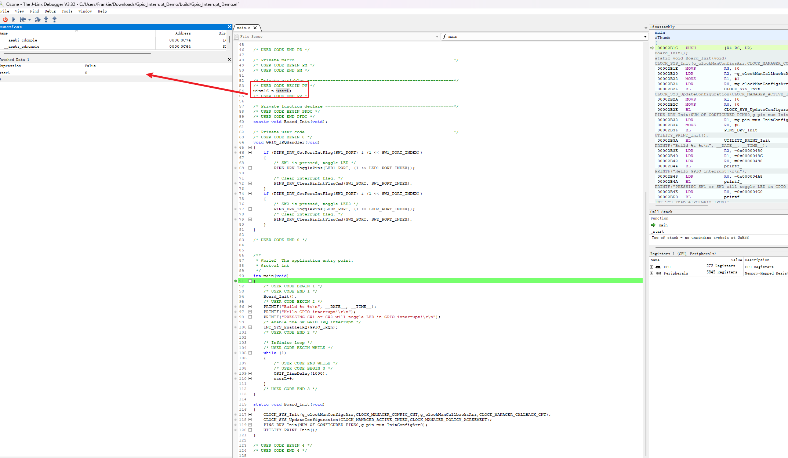The height and width of the screenshot is (458, 788).
Task: Toggle breakpoint dot on line 98
Action: (236, 317)
